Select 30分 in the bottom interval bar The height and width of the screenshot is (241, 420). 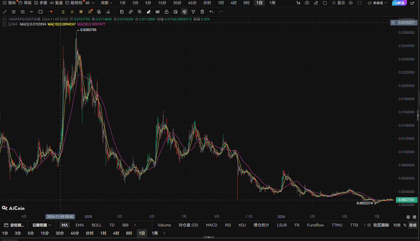click(60, 233)
